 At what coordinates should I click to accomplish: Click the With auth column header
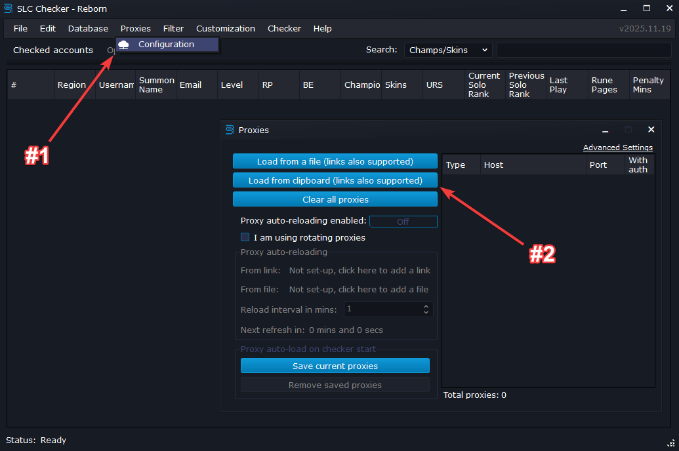click(640, 165)
